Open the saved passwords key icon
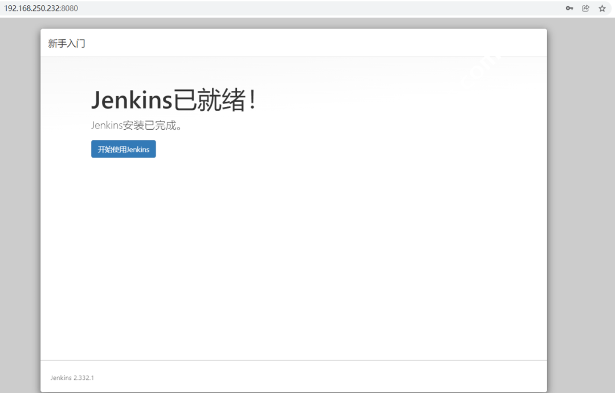615x393 pixels. click(569, 8)
